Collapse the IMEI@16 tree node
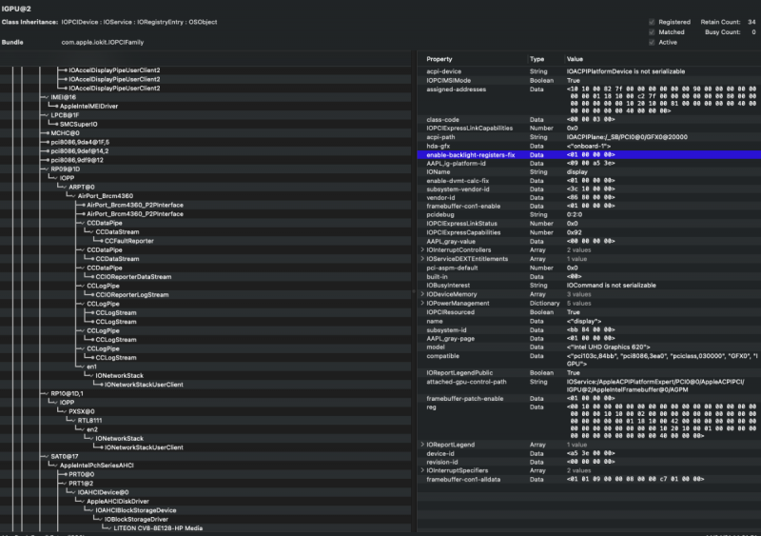The width and height of the screenshot is (761, 536). click(48, 96)
